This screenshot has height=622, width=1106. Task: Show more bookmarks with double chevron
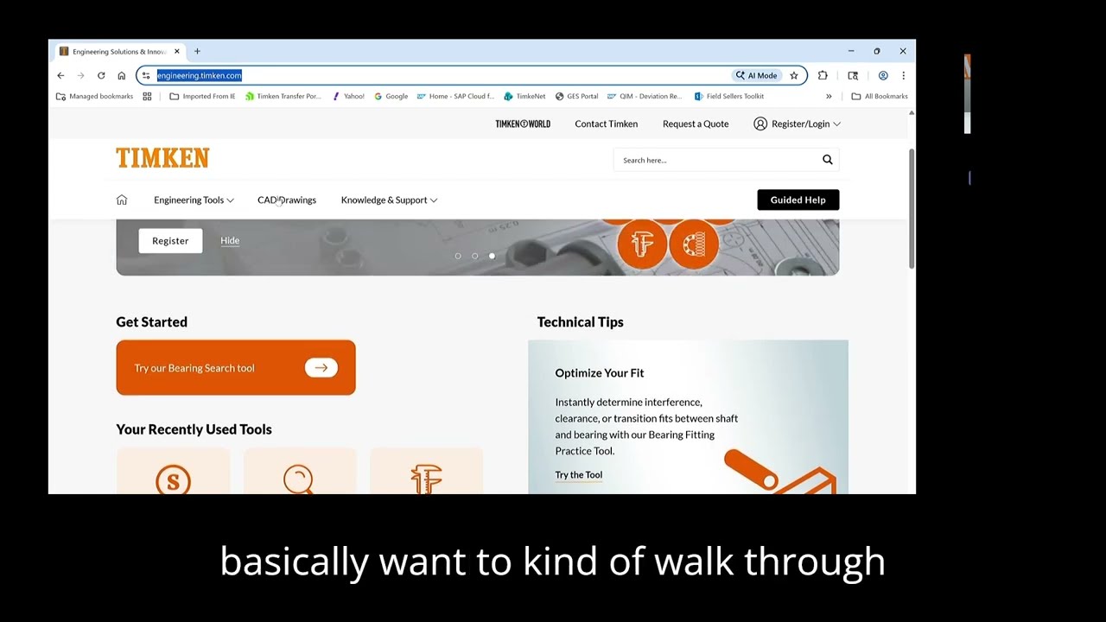click(x=829, y=96)
